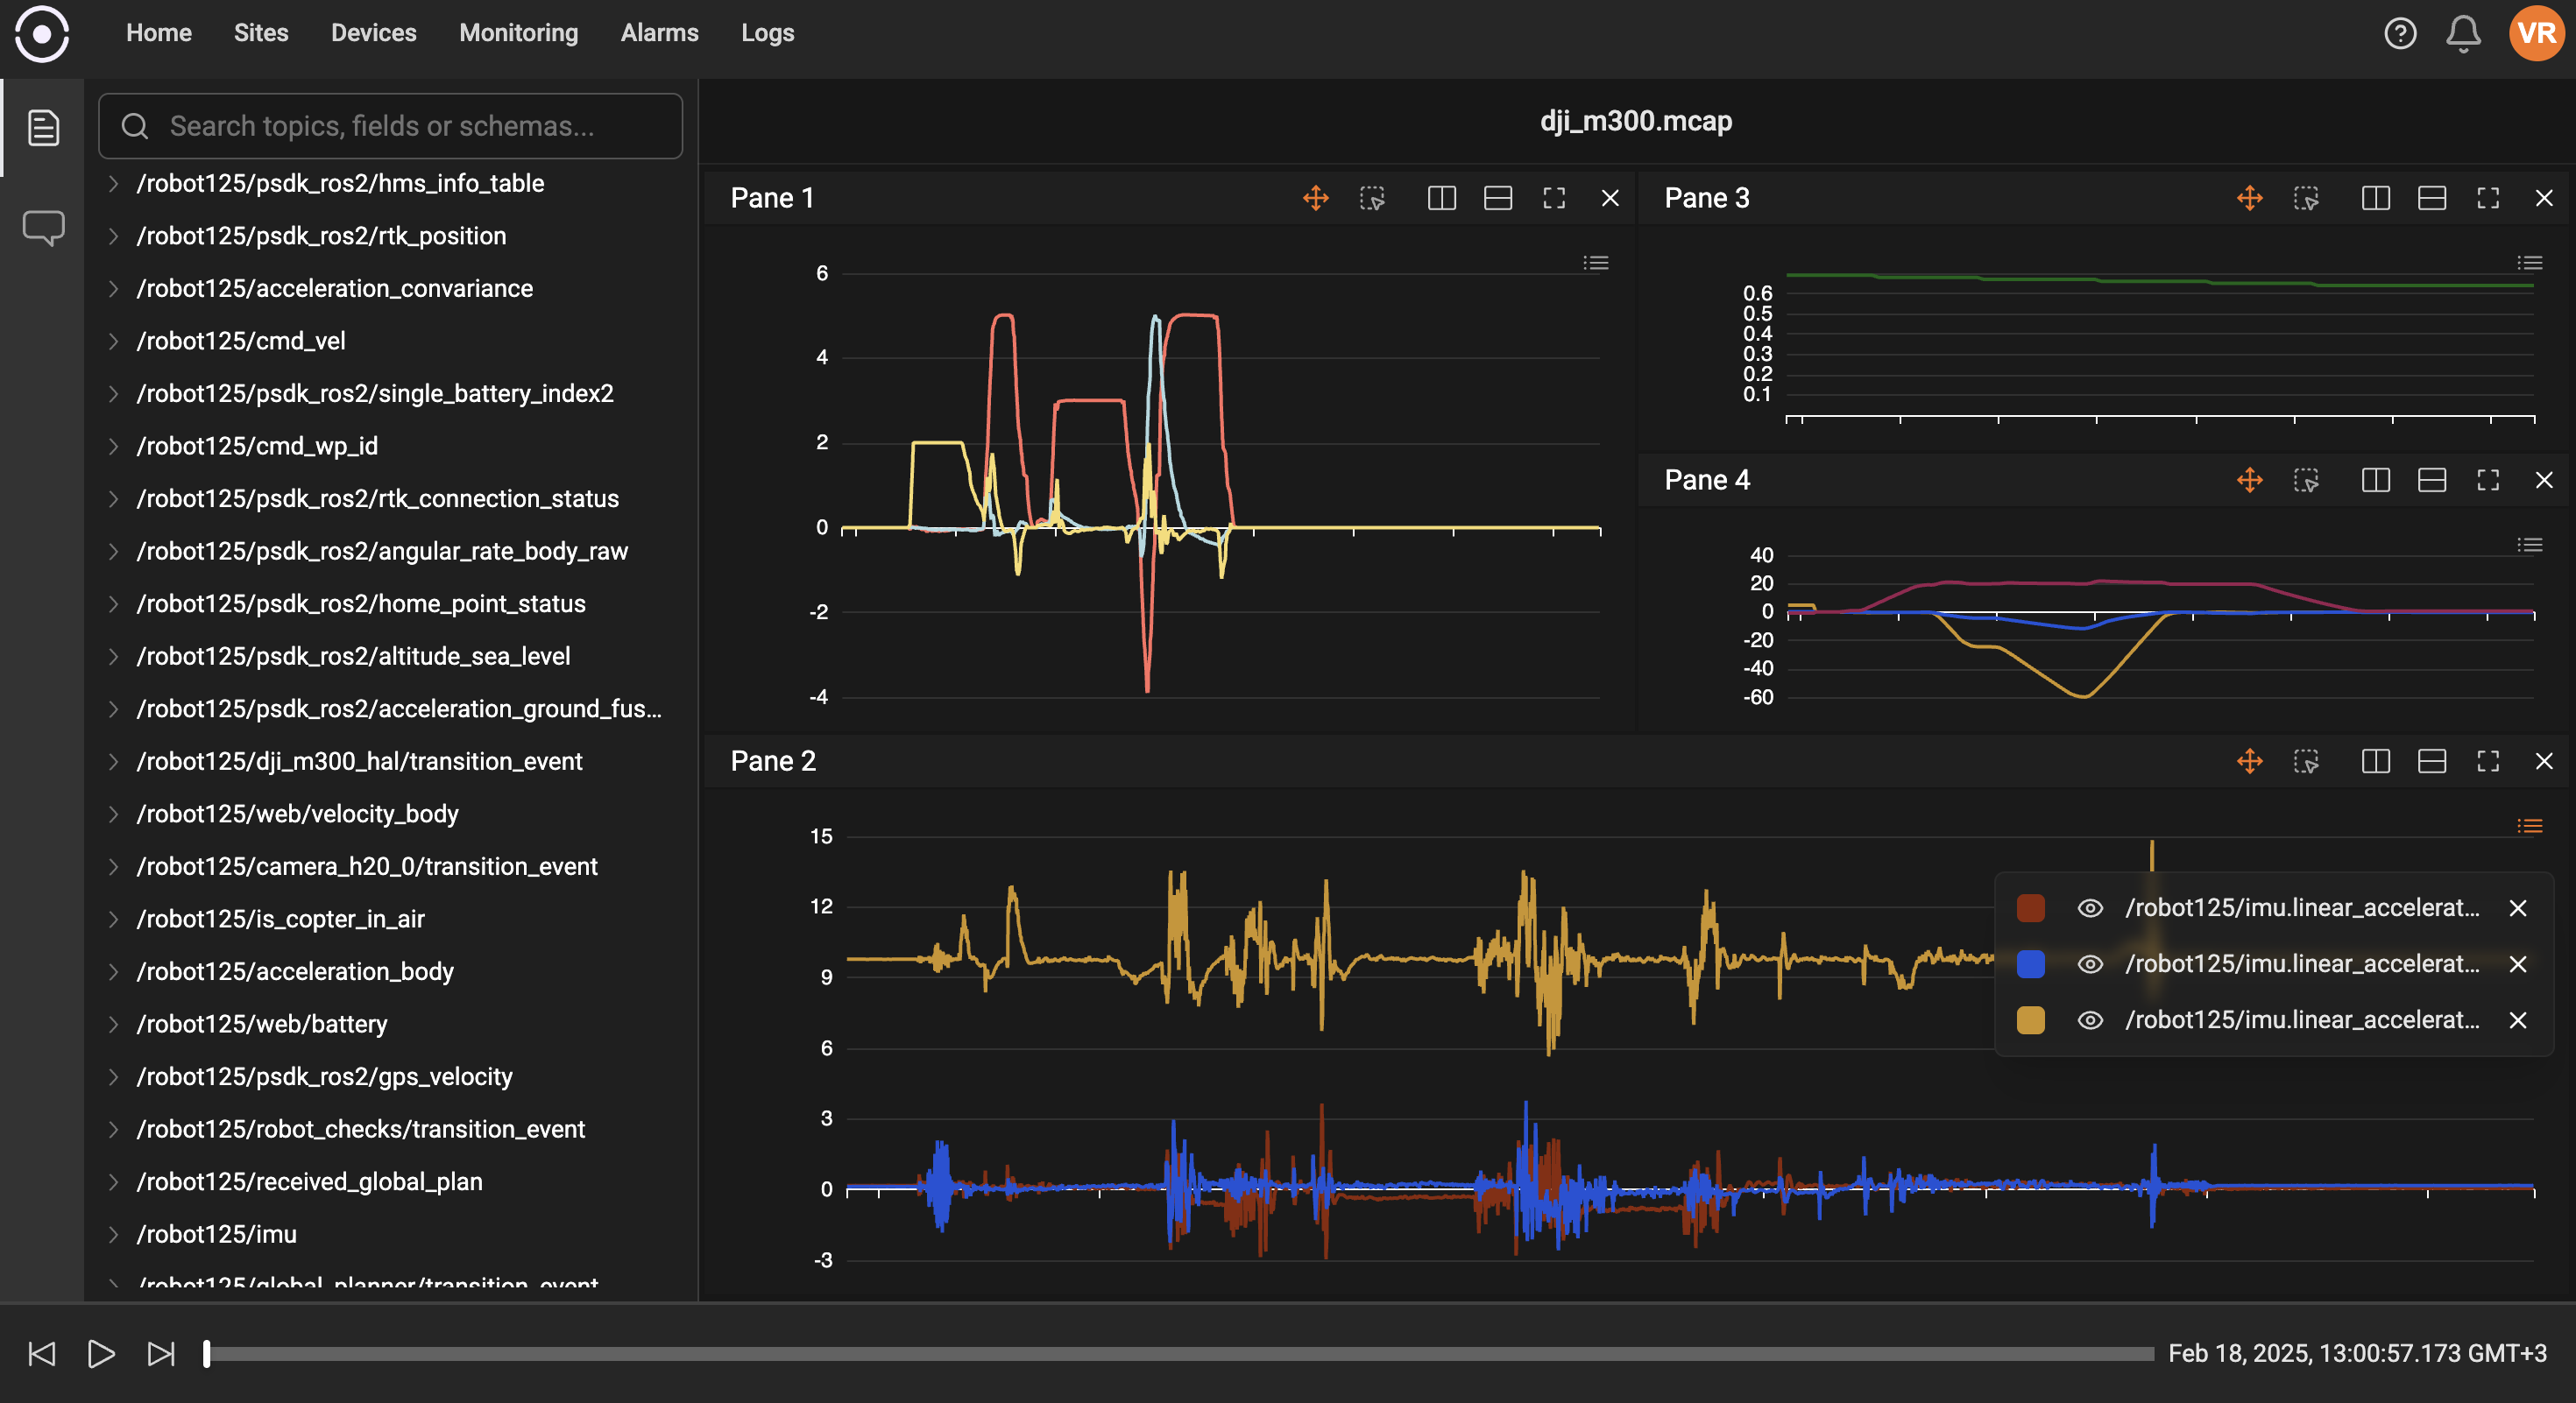Switch to the Devices section

tap(373, 33)
